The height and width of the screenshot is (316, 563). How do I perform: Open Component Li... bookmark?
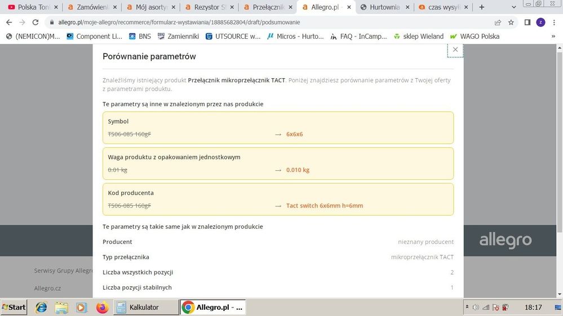point(95,36)
